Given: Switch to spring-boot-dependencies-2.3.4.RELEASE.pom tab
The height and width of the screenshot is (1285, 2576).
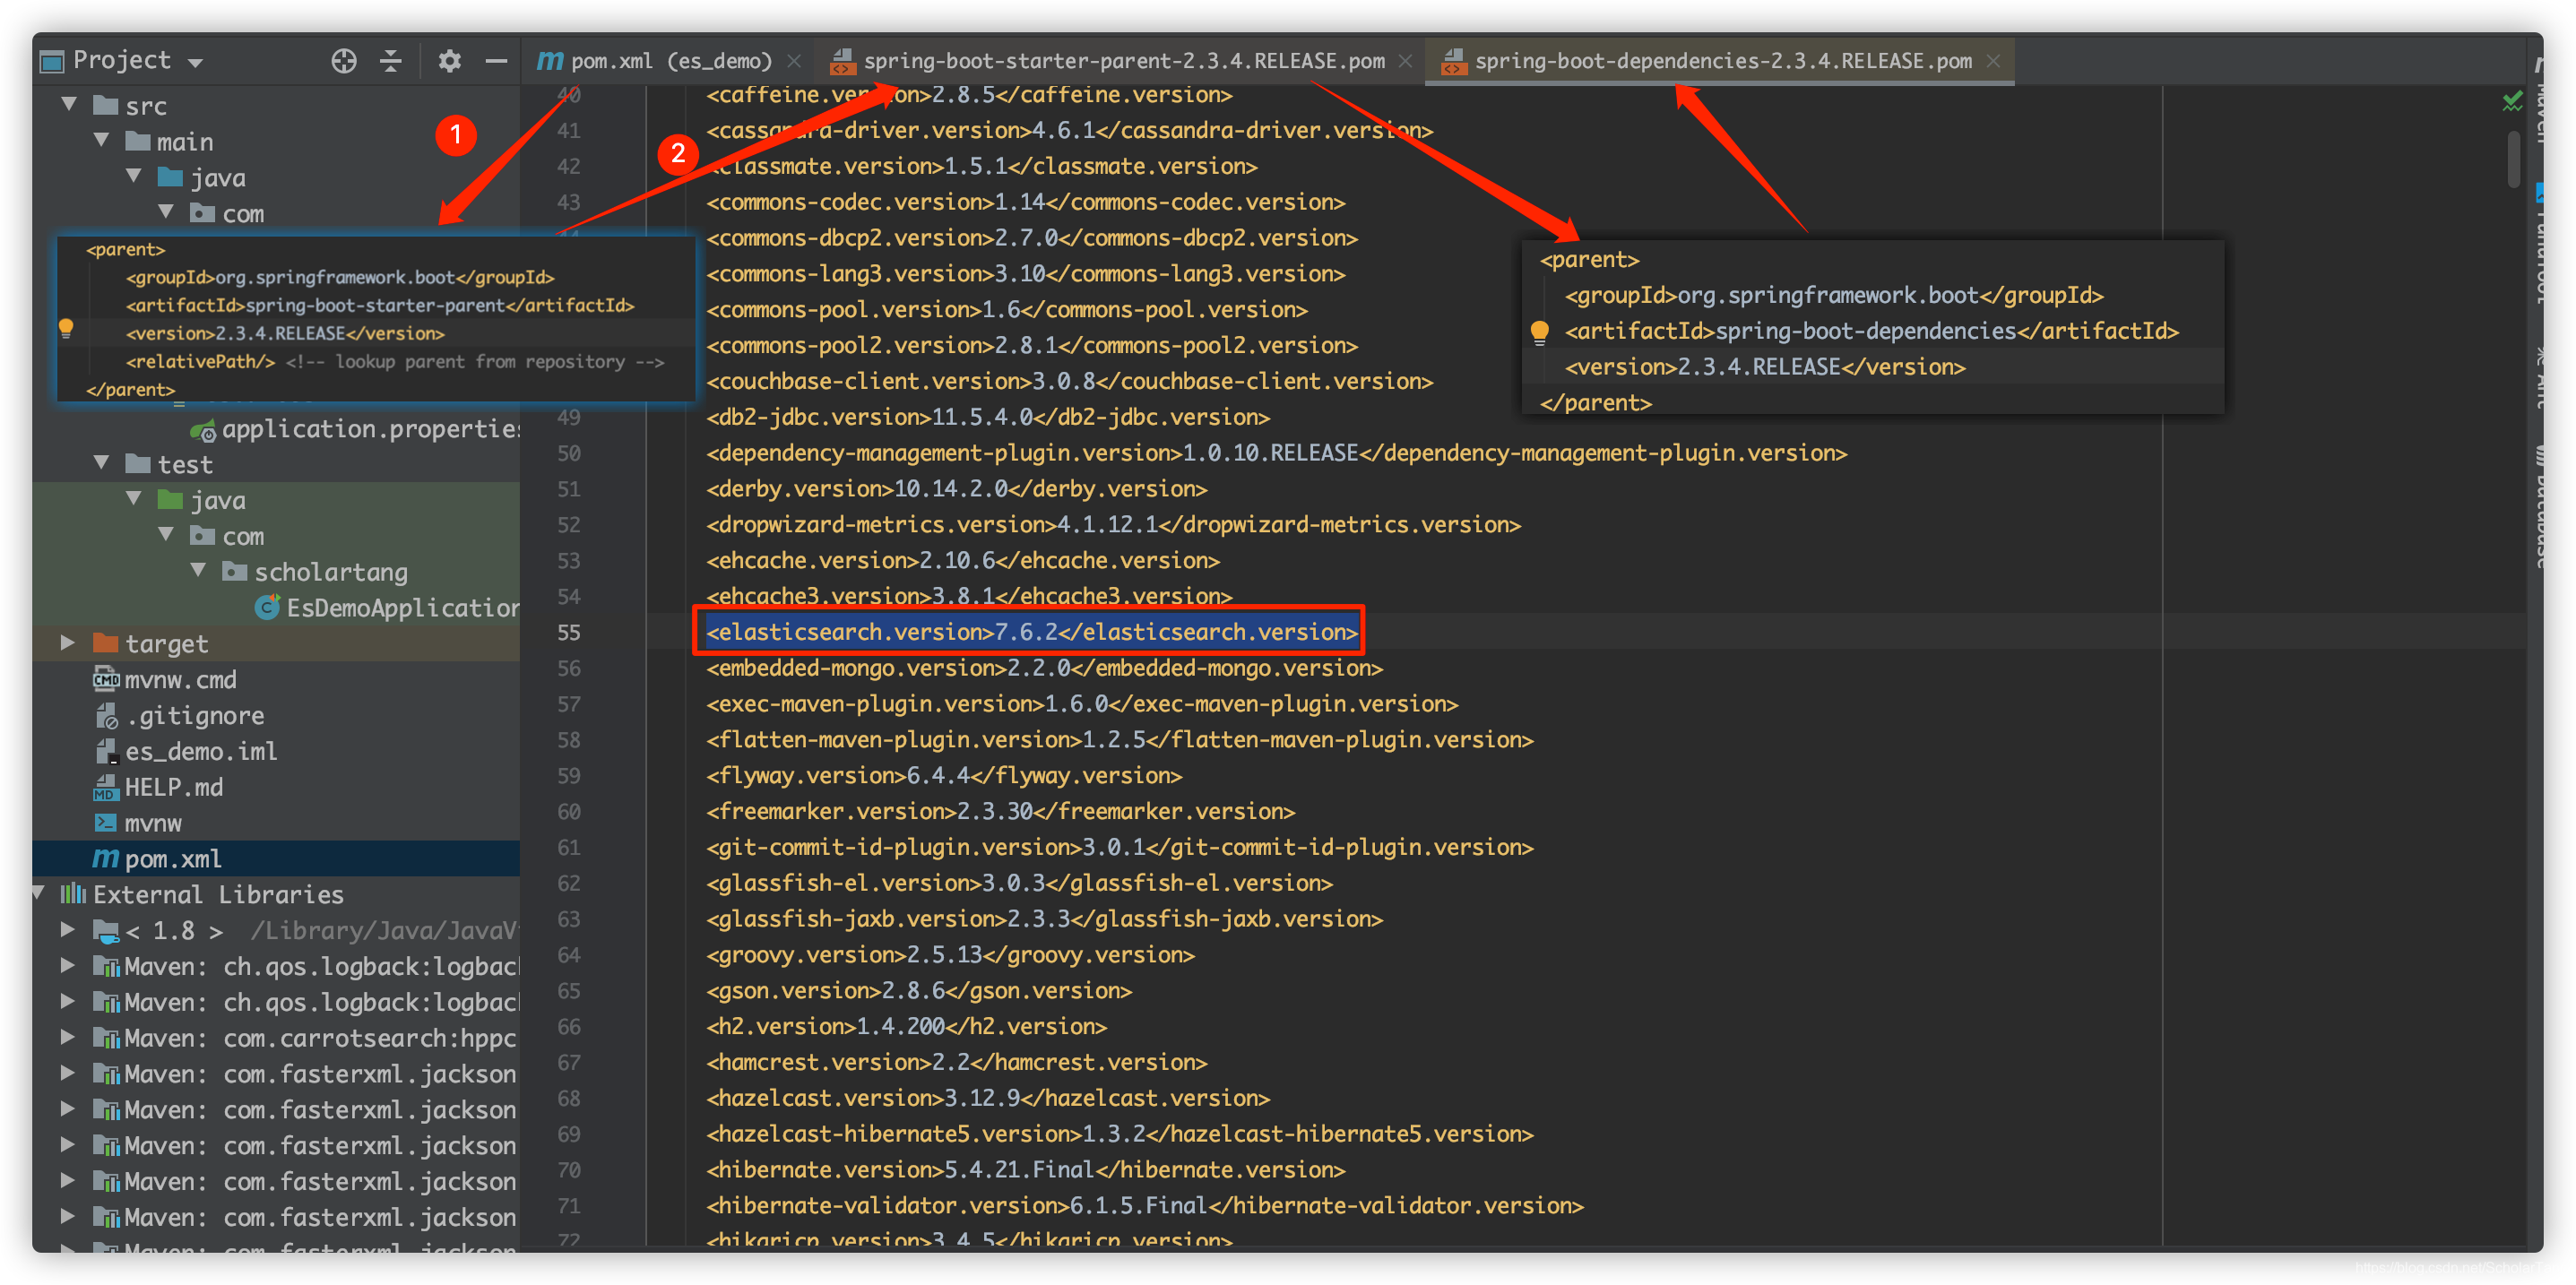Looking at the screenshot, I should tap(1707, 61).
